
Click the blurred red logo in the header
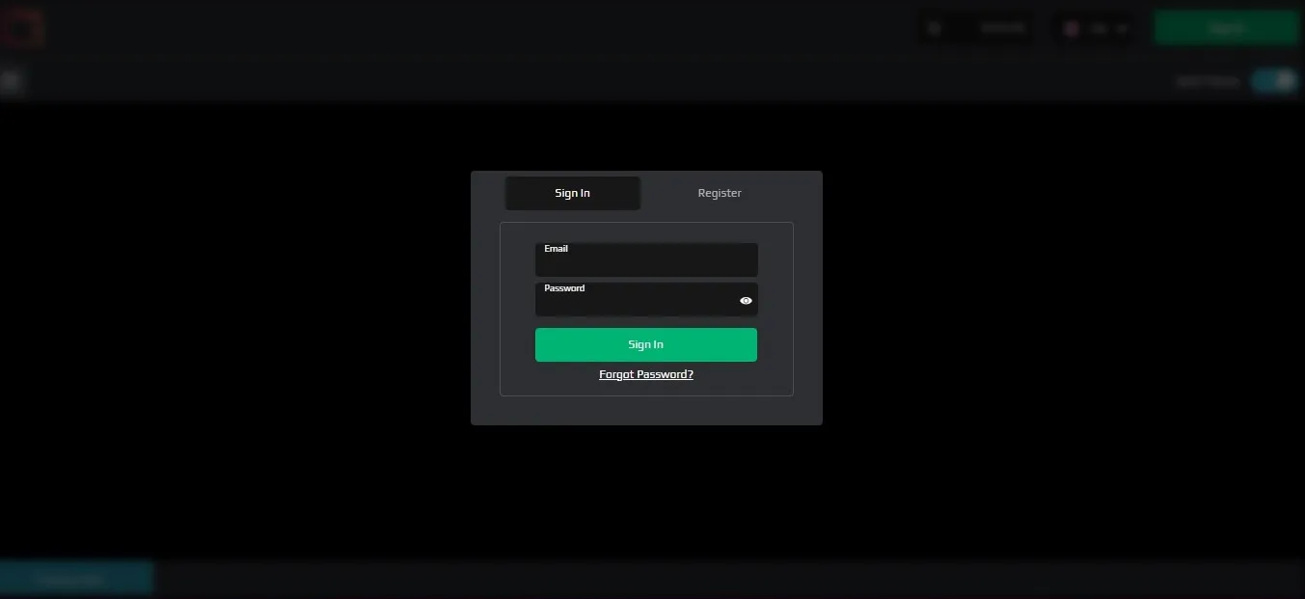(22, 28)
